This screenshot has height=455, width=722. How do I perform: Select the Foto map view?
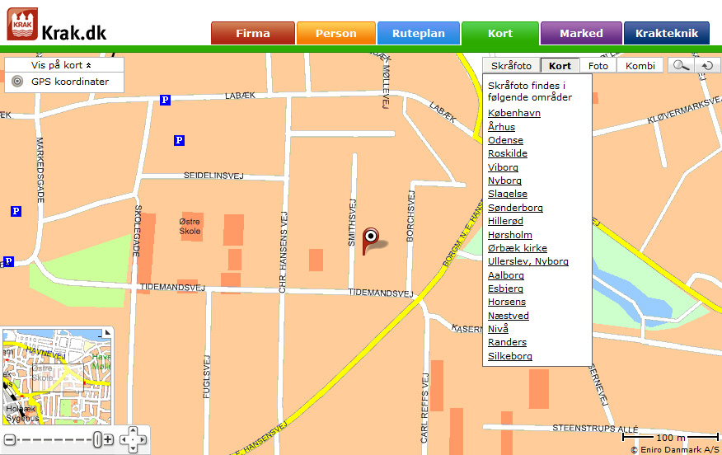click(598, 65)
